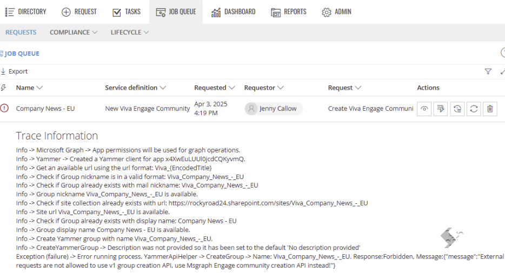The height and width of the screenshot is (273, 505).
Task: Click the nickname valid format trace line
Action: [x=130, y=177]
